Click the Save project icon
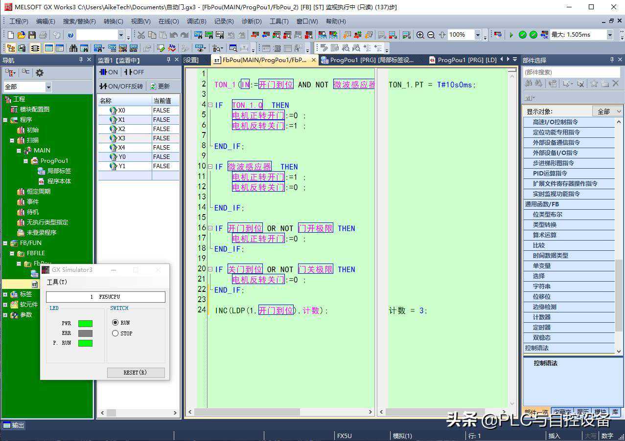 32,35
